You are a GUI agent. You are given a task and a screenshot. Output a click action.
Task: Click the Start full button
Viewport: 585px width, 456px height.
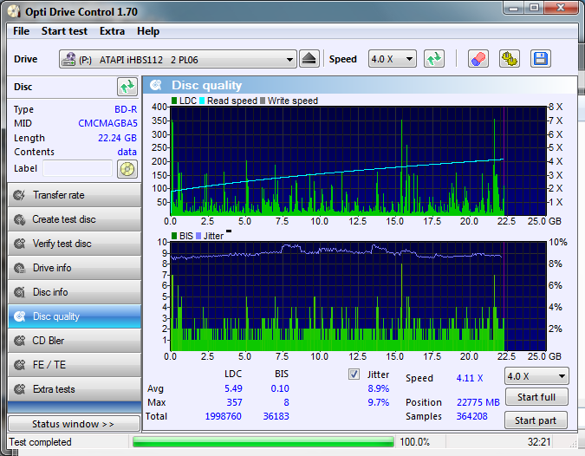tap(536, 397)
